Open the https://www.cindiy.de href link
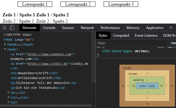 pos(47,64)
